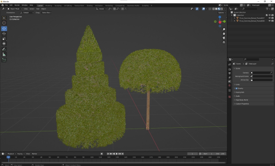Expand Custom Properties panel
The height and width of the screenshot is (166, 275).
253,104
